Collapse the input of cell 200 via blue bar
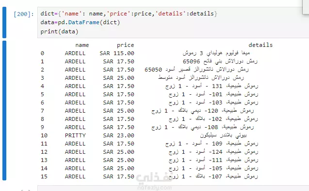Viewport: 309px width, 191px height. click(4, 22)
